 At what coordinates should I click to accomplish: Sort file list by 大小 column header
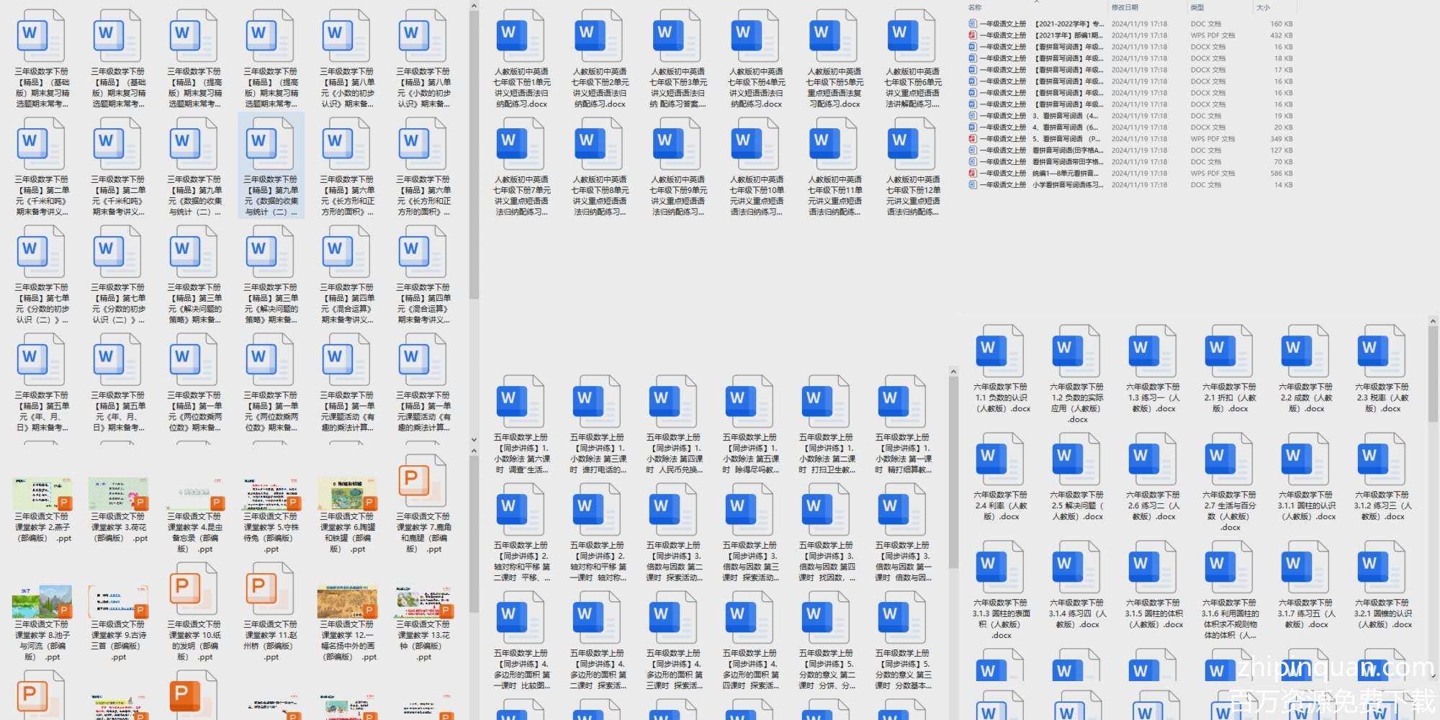coord(1263,7)
